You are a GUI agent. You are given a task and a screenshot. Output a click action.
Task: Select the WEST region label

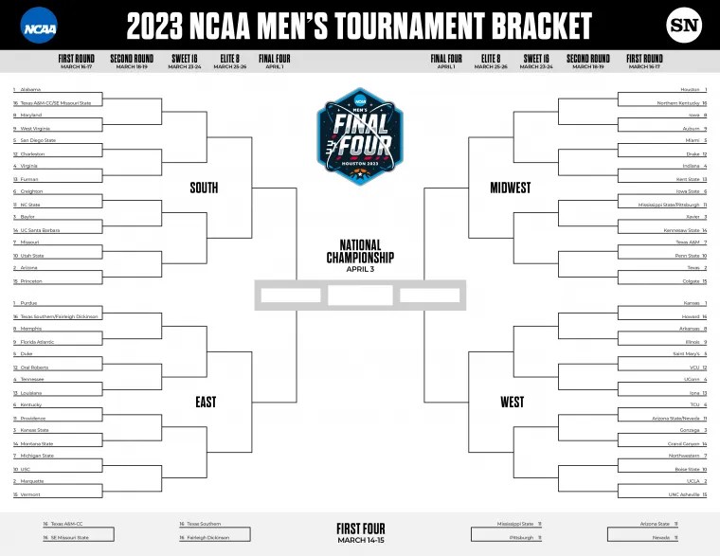pos(512,402)
